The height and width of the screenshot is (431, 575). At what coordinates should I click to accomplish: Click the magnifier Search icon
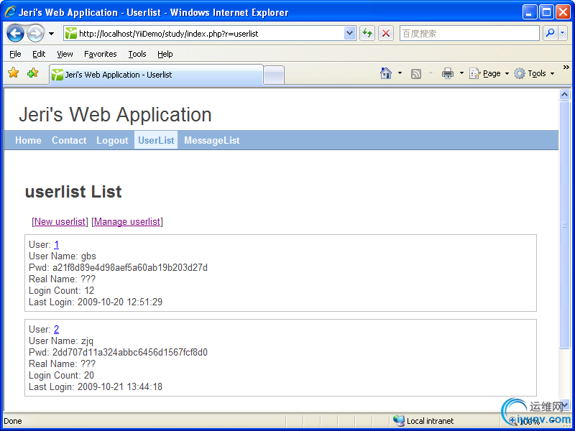tap(550, 33)
